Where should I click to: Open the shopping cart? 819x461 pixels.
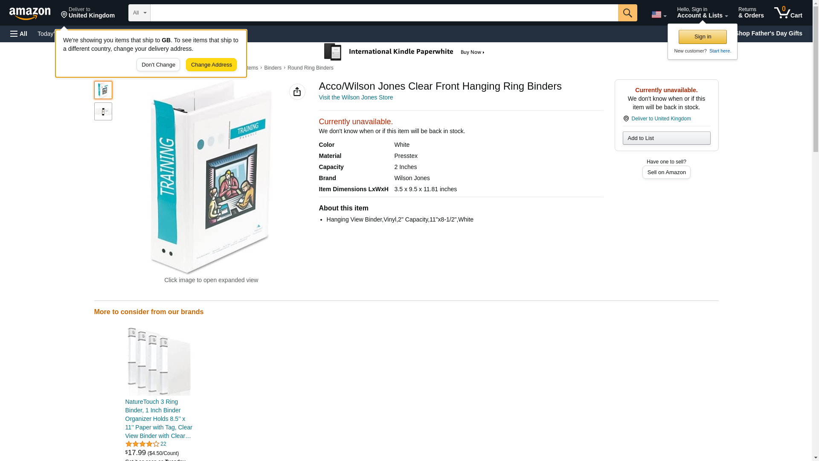coord(788,13)
